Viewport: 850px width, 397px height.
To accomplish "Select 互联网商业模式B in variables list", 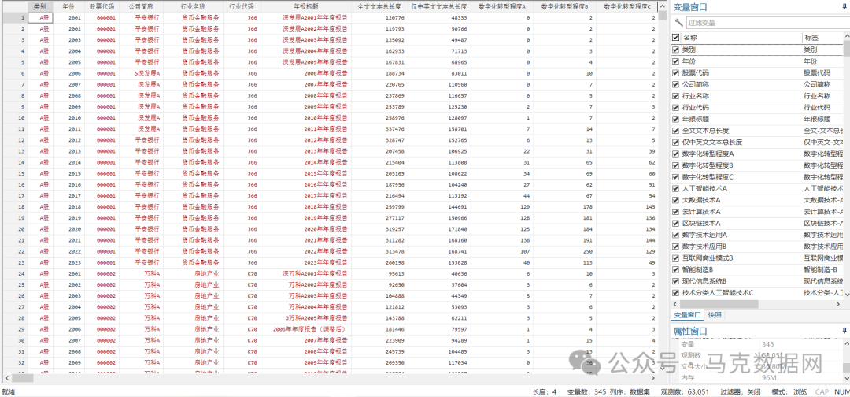I will 708,258.
